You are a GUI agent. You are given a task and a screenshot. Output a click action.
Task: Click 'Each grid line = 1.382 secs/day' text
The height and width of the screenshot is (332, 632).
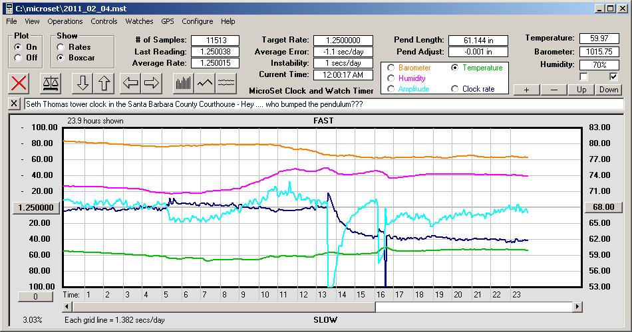[x=115, y=320]
